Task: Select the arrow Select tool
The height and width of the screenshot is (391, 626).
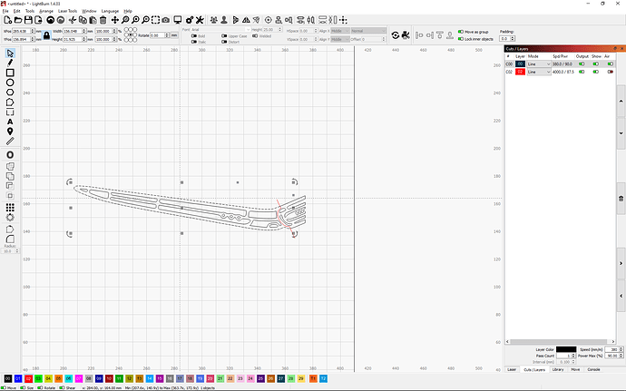Action: pos(10,54)
